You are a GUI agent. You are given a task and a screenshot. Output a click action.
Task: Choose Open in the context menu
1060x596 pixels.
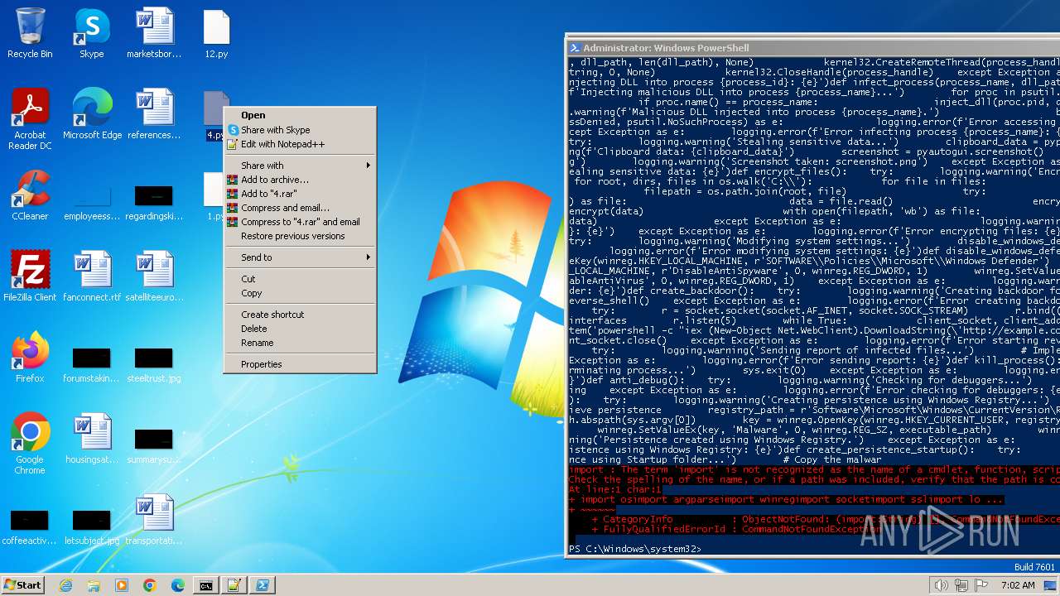[x=300, y=115]
